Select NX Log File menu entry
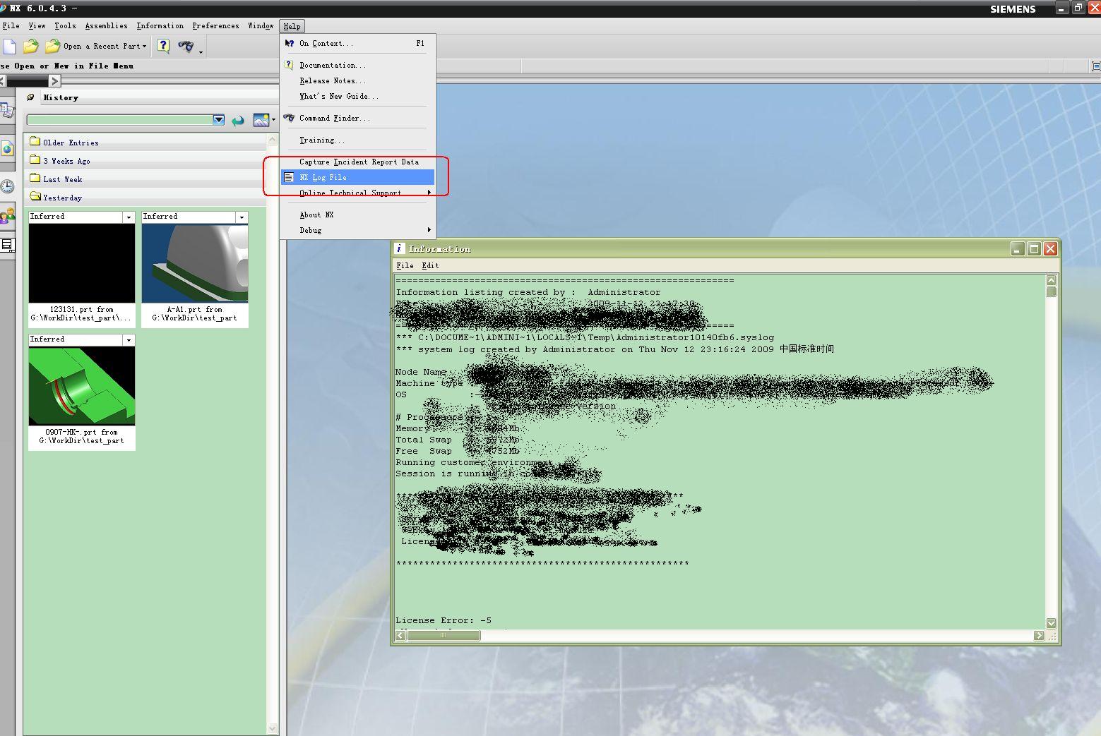 [357, 177]
